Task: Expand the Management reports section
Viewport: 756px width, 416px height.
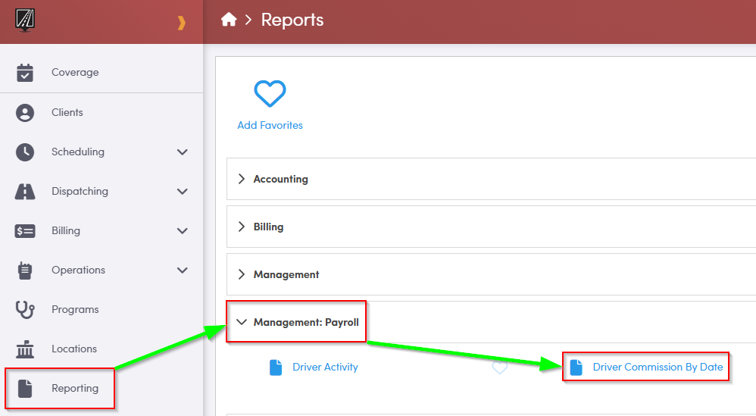Action: tap(286, 274)
